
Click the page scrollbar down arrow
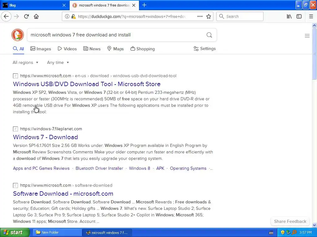pos(314,225)
